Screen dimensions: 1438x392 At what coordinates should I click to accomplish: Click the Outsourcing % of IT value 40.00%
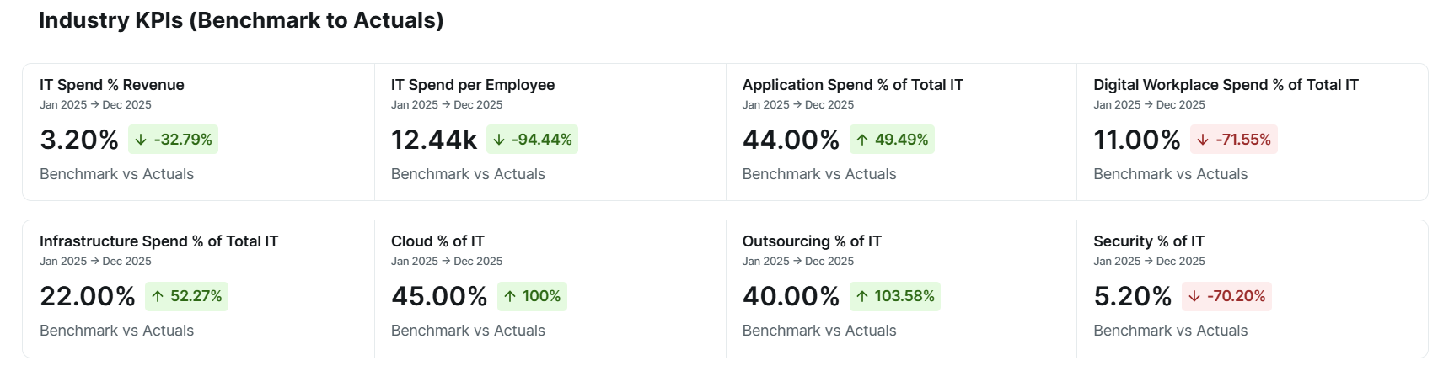point(791,296)
